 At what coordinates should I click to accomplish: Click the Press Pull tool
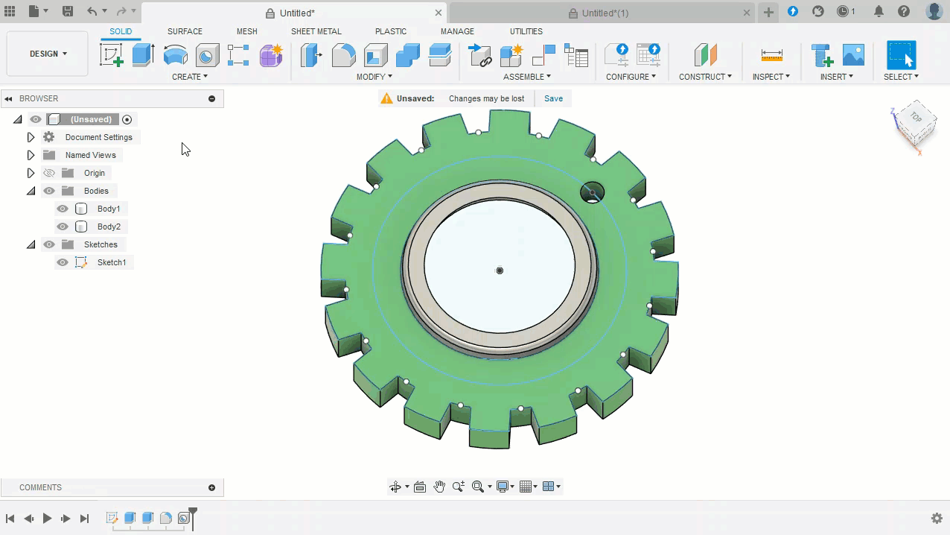point(310,55)
